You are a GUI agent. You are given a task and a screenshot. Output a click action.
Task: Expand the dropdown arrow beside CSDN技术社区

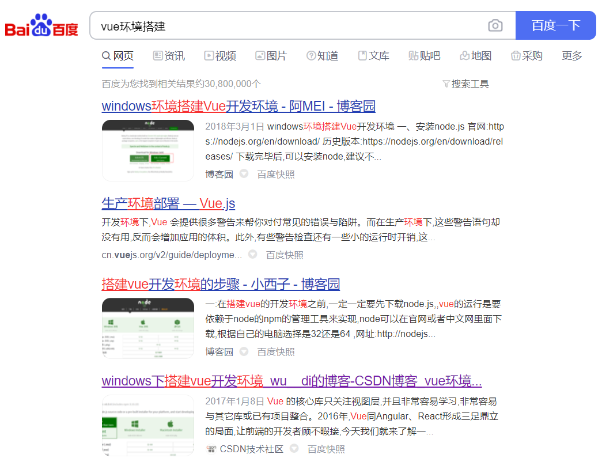point(294,448)
